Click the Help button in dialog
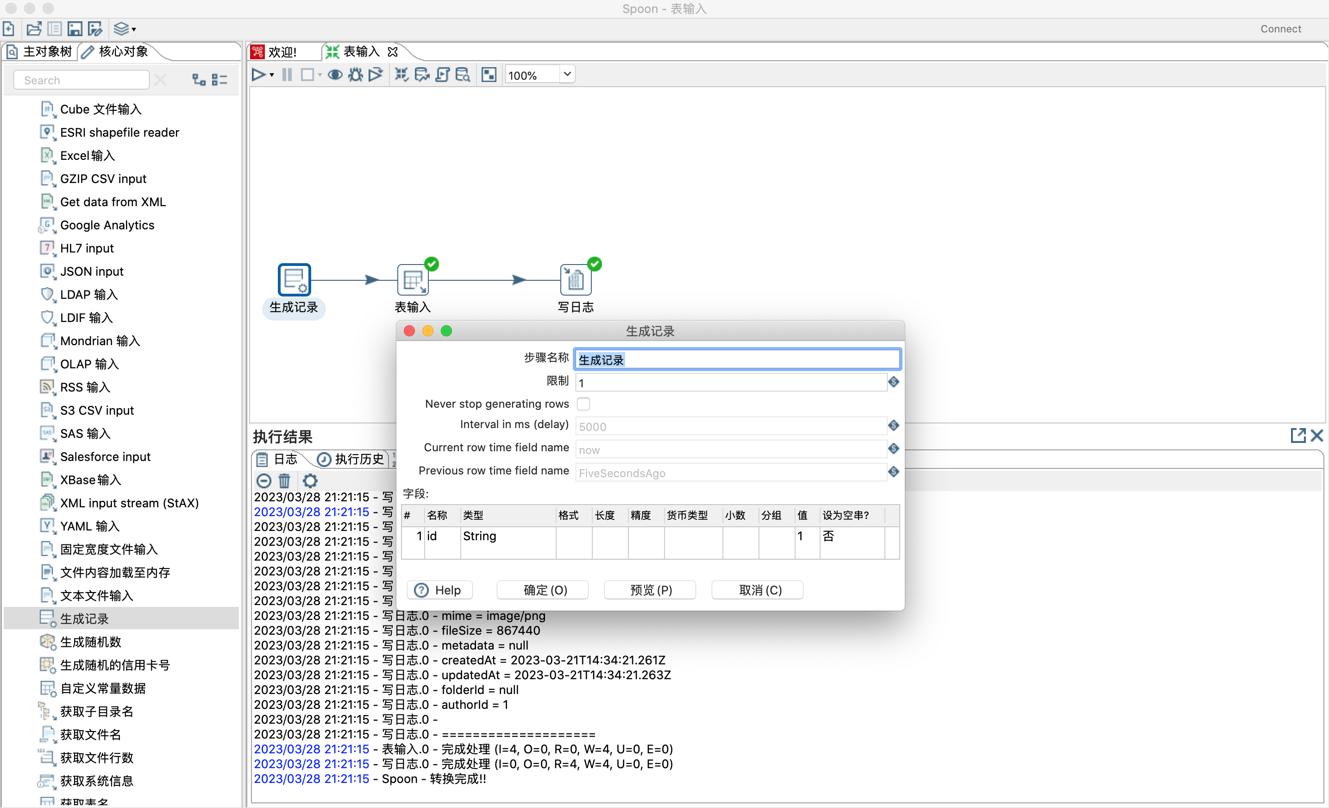The image size is (1329, 808). coord(439,590)
